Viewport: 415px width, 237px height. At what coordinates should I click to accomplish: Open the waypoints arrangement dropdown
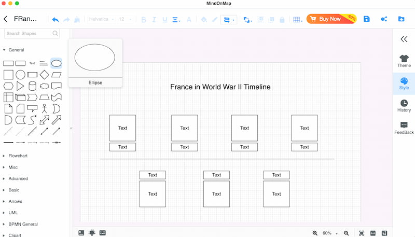coord(248,20)
